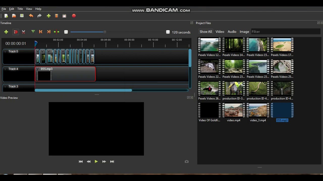Add a new track to the timeline
This screenshot has height=181, width=323.
pos(6,32)
